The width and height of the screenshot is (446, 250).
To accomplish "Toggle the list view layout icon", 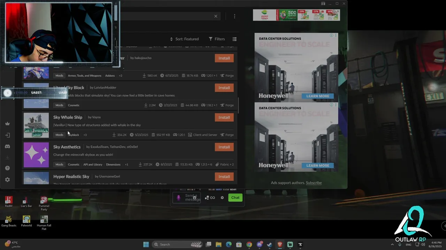I will (234, 39).
